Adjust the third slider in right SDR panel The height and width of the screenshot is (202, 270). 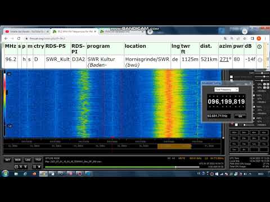262,80
